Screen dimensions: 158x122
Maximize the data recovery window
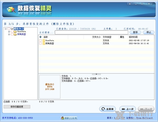pos(142,4)
